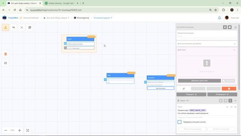This screenshot has height=136, width=241.
Task: Click the settings panel vertical scrollbar
Action: pyautogui.click(x=239, y=57)
